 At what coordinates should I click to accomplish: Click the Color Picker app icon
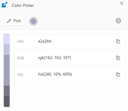click(4, 5)
